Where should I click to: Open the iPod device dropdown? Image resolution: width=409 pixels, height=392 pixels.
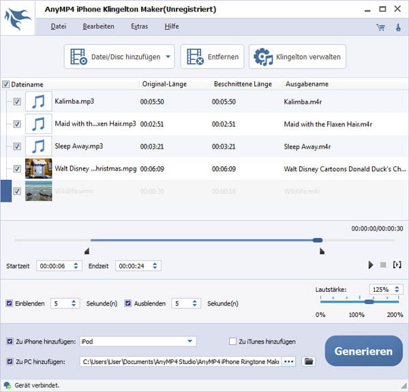point(190,341)
